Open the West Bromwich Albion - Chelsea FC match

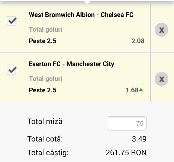(81, 15)
